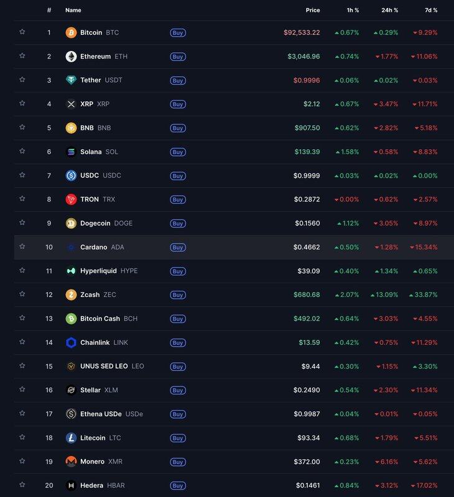Sort by the # rank column header
This screenshot has height=497, width=454.
(49, 10)
